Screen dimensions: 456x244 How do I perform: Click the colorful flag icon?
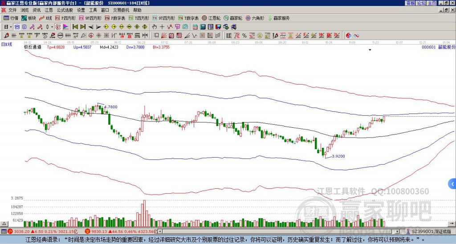coord(66,27)
